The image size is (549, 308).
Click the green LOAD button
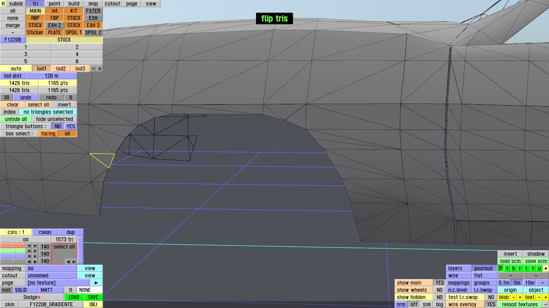pyautogui.click(x=74, y=297)
